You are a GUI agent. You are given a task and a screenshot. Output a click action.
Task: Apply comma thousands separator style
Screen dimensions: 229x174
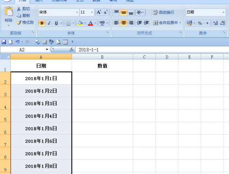click(207, 23)
